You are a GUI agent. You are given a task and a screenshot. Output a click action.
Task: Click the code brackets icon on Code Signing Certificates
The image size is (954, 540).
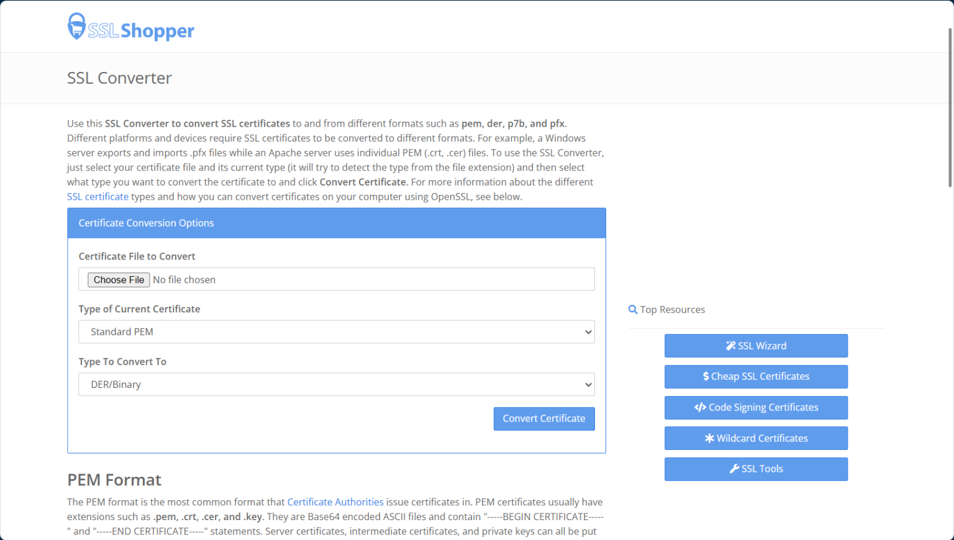click(701, 407)
